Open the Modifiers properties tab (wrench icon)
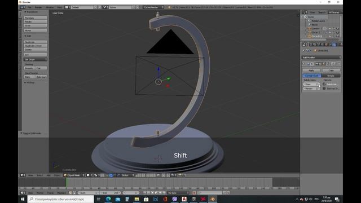Viewport: 361px width, 203px height. pyautogui.click(x=334, y=45)
